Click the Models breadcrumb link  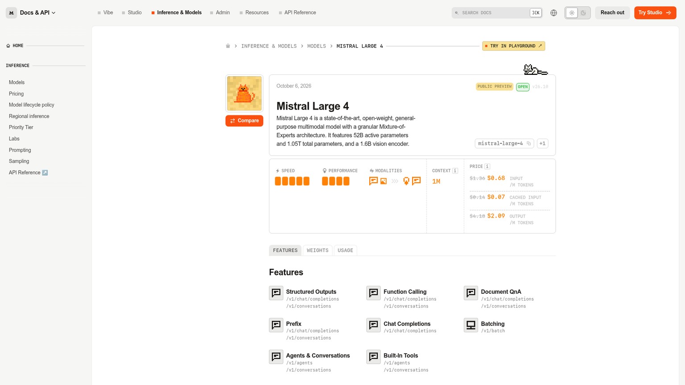[x=317, y=46]
